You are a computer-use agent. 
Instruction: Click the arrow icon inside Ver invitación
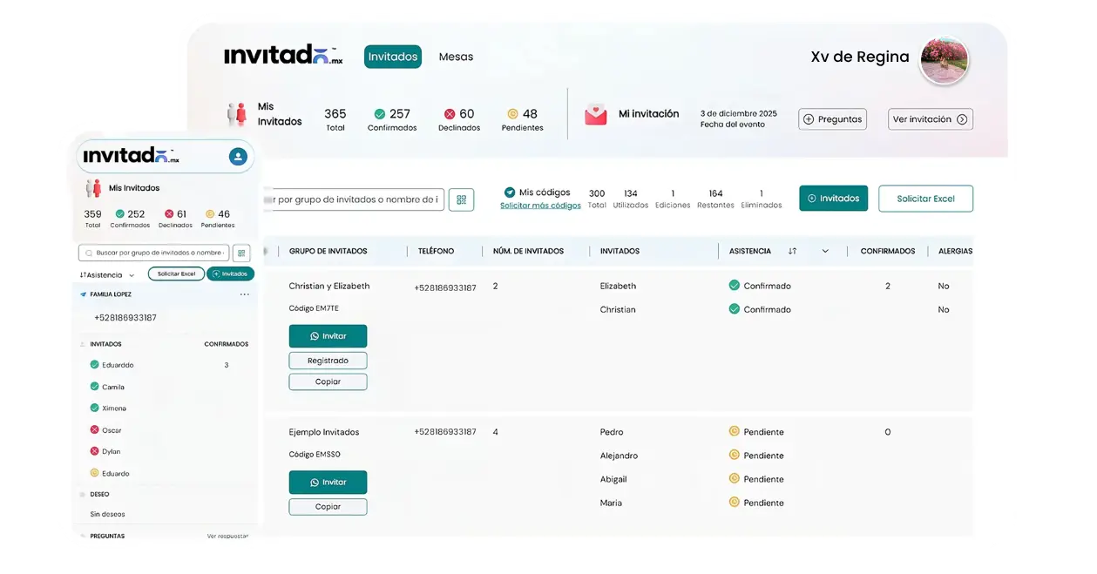(962, 119)
